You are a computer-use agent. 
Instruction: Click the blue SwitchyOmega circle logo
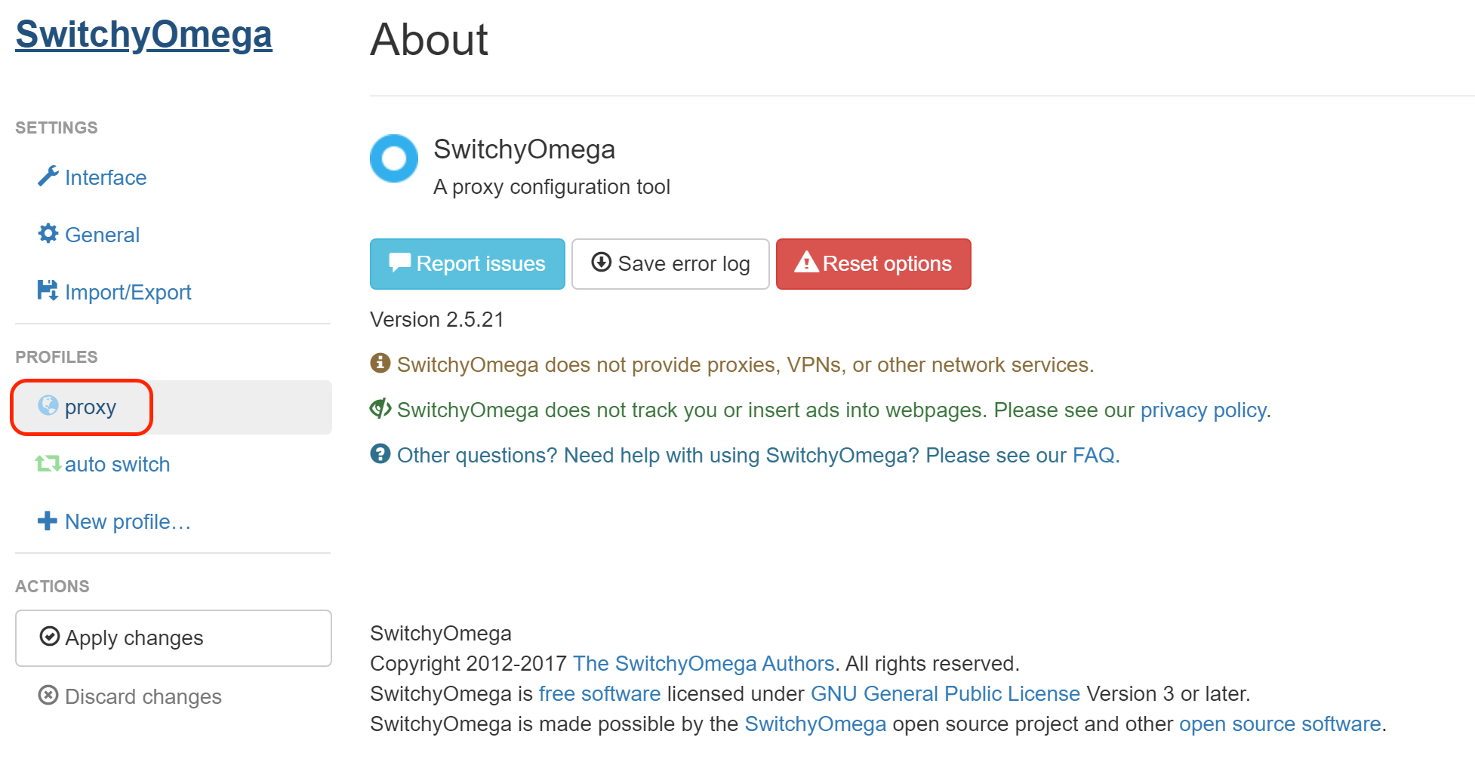tap(393, 158)
